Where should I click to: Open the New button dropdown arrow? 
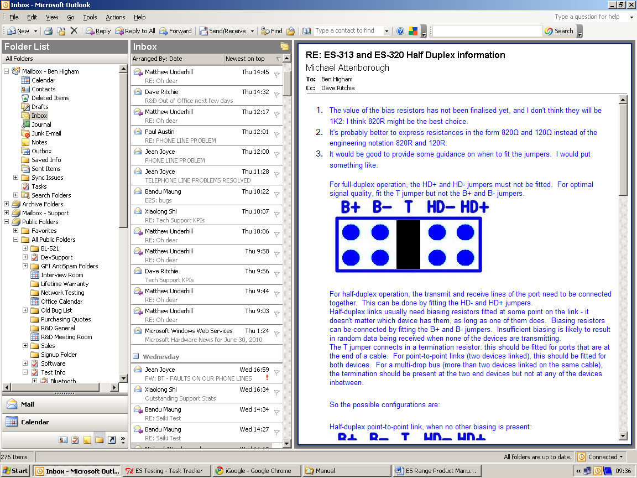pyautogui.click(x=35, y=30)
